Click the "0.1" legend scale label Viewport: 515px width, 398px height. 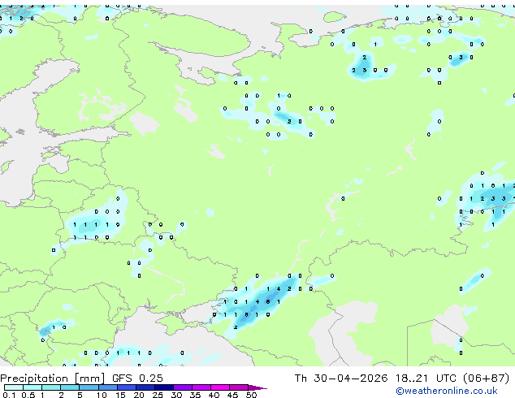(9, 395)
